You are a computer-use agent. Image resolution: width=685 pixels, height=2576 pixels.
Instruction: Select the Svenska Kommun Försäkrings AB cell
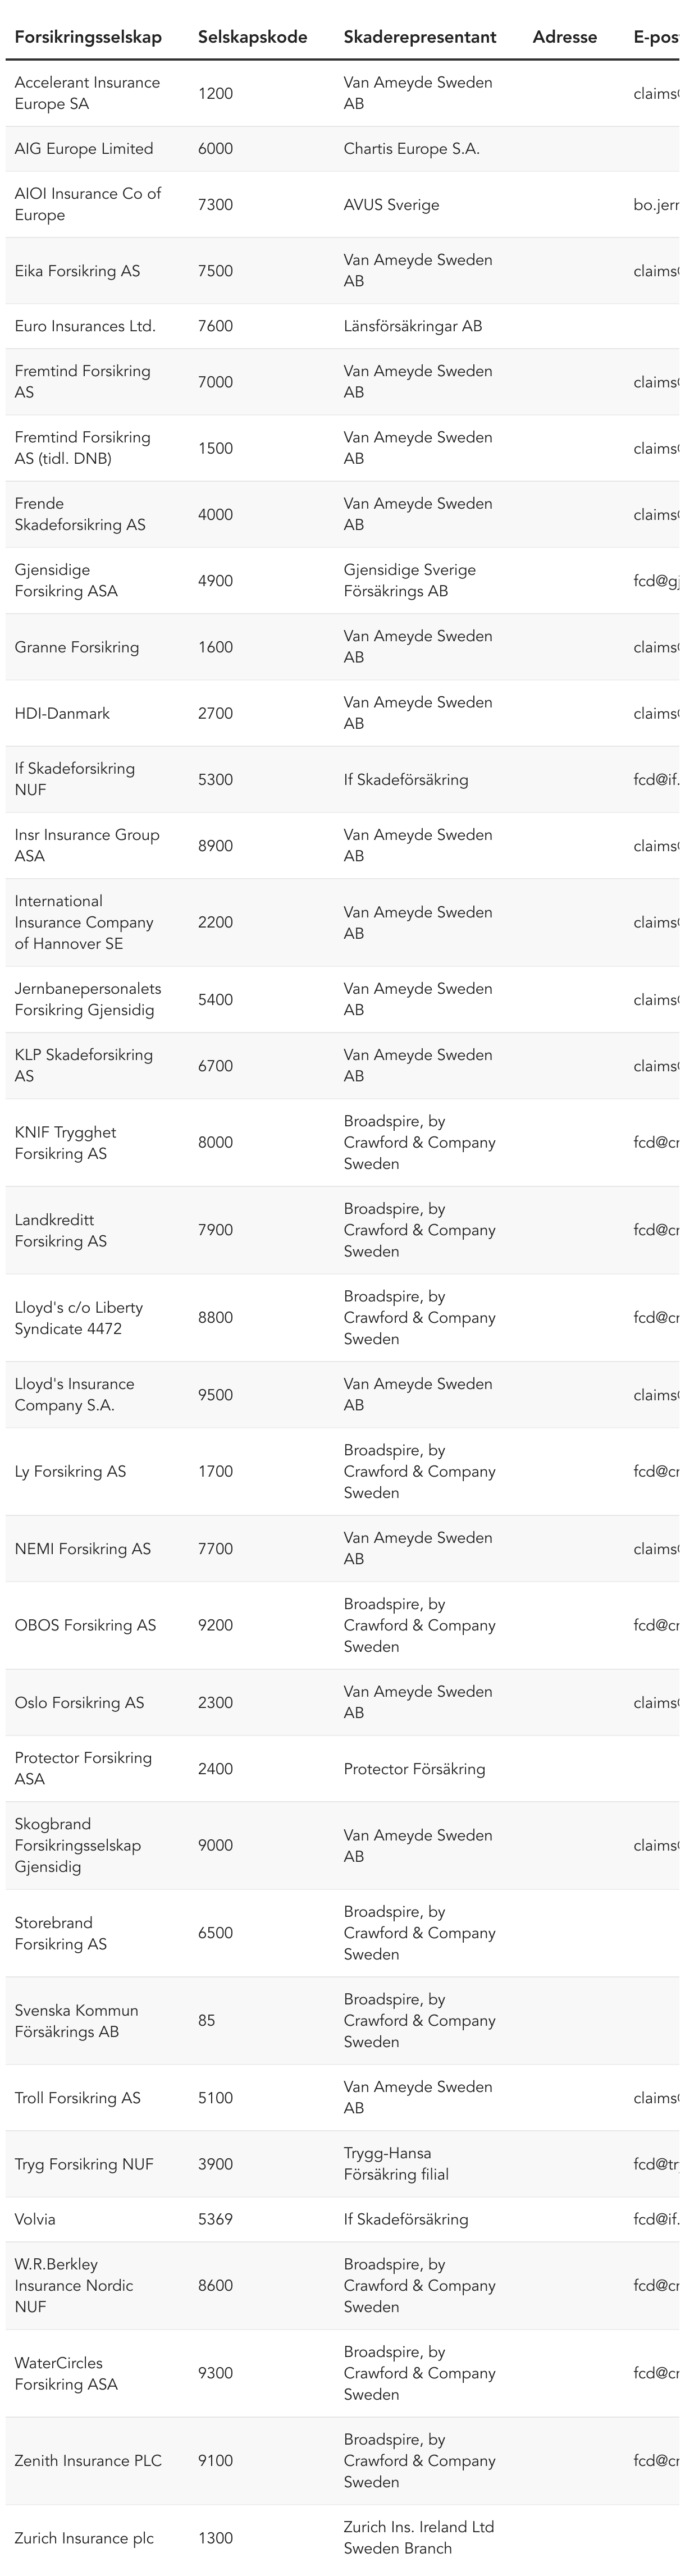coord(76,2021)
